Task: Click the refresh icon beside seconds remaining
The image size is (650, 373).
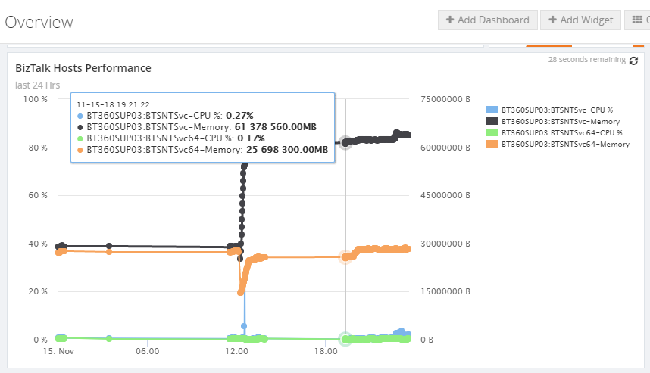Action: (x=633, y=61)
